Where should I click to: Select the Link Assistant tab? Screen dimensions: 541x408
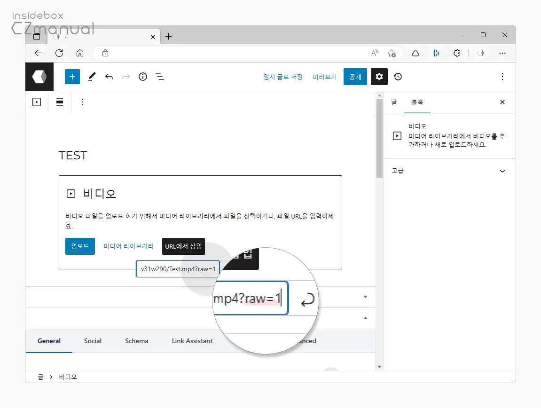tap(192, 341)
